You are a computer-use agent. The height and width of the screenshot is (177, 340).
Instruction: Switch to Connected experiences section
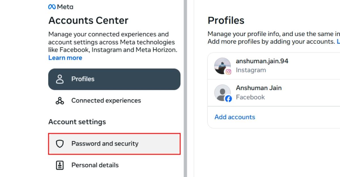pos(106,100)
